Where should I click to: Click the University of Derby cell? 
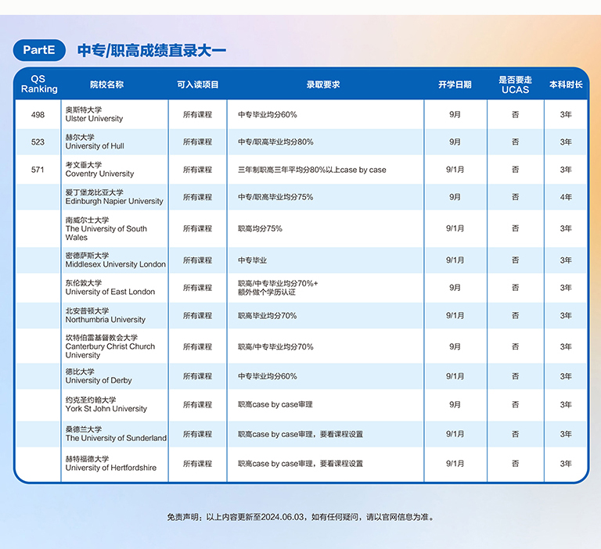click(114, 376)
